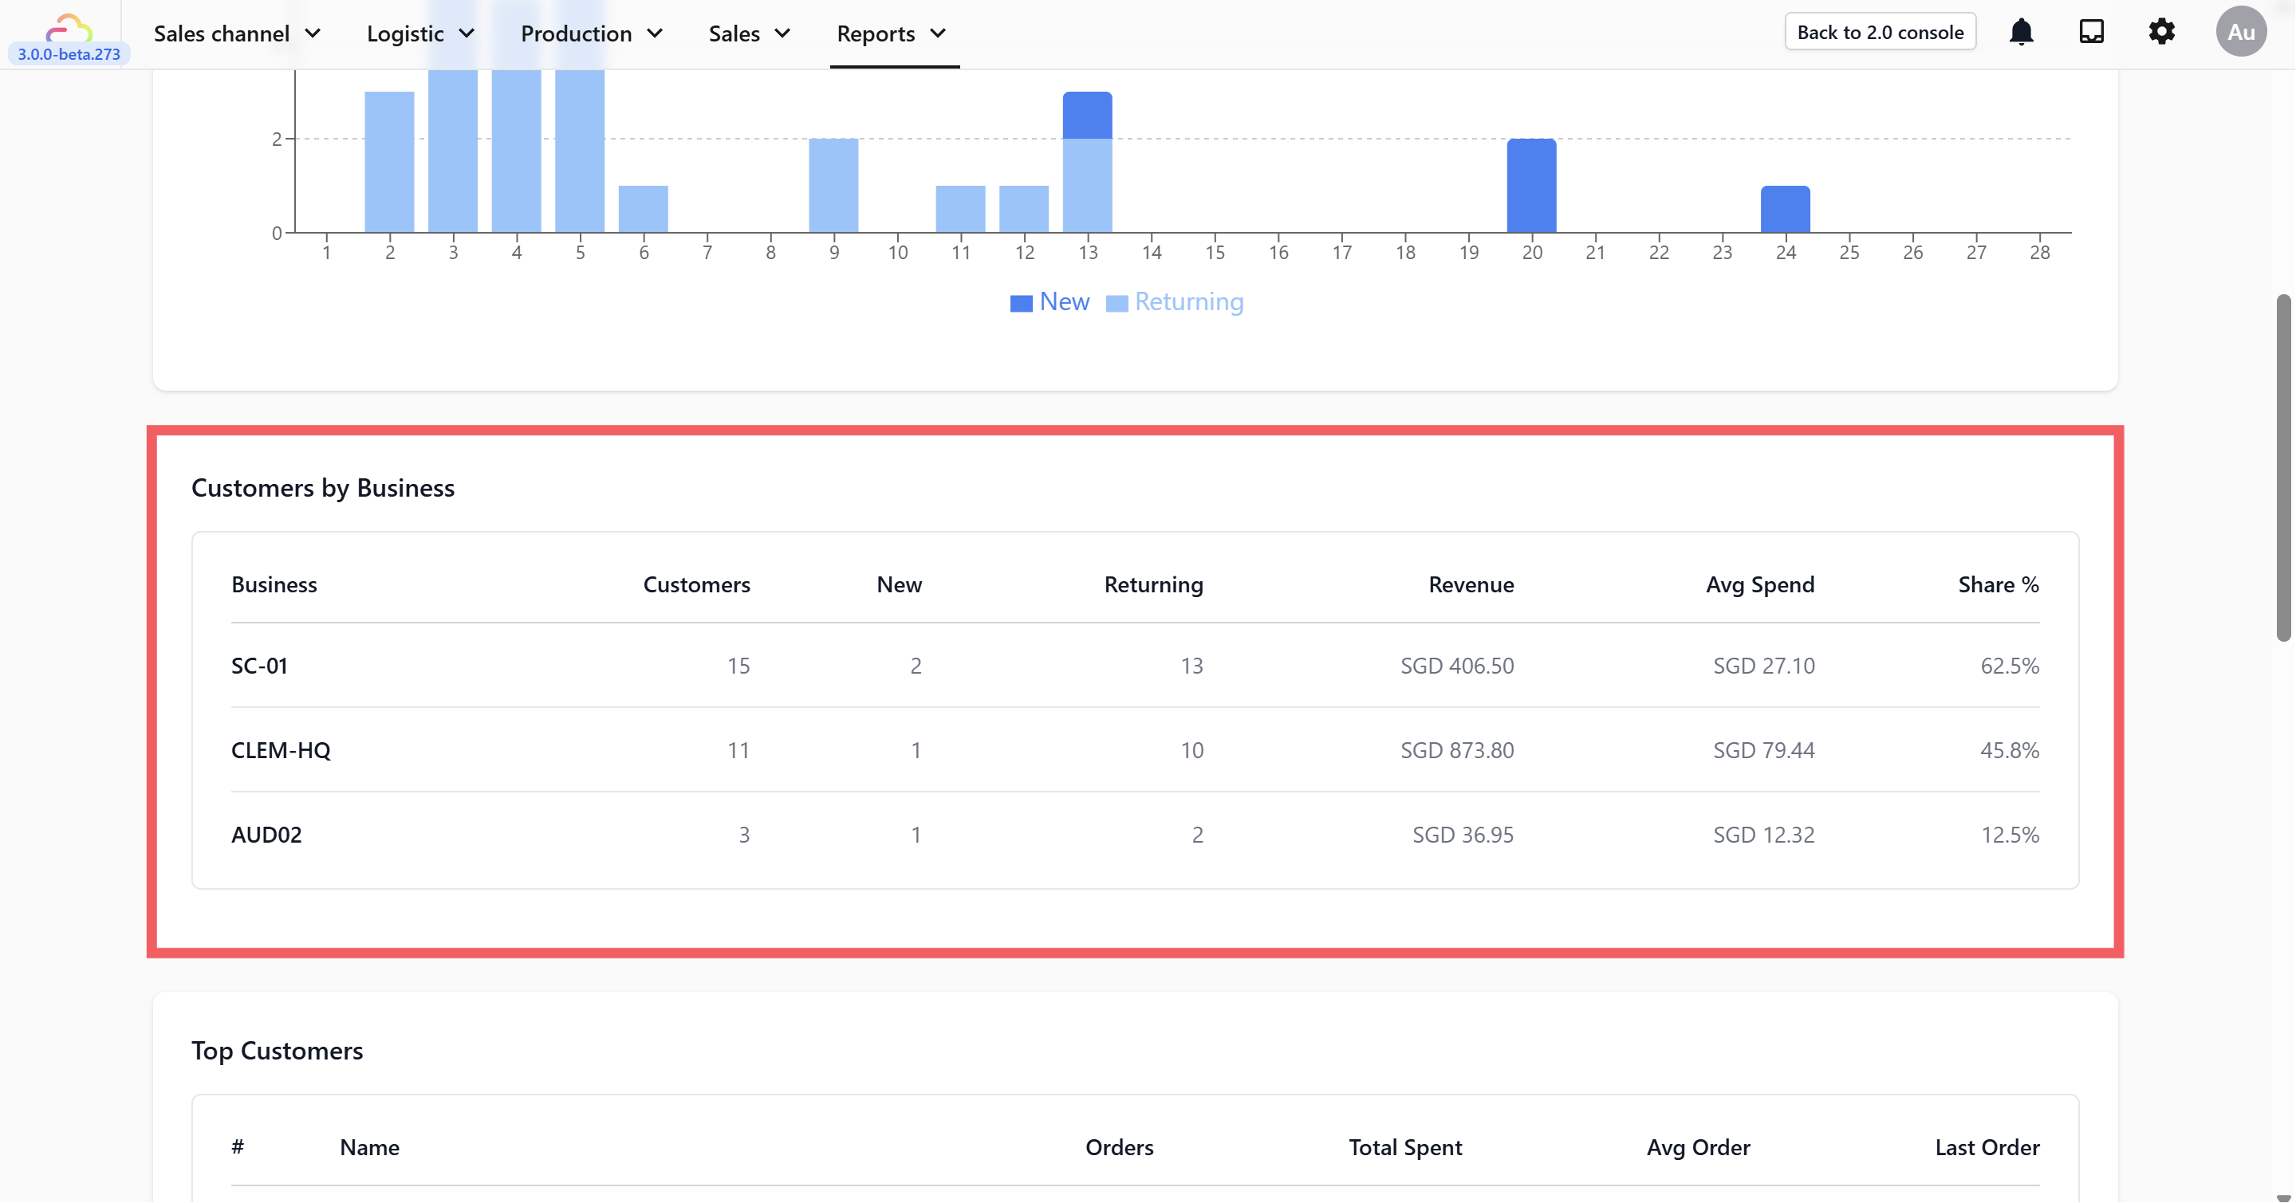Open the settings gear icon

2160,32
